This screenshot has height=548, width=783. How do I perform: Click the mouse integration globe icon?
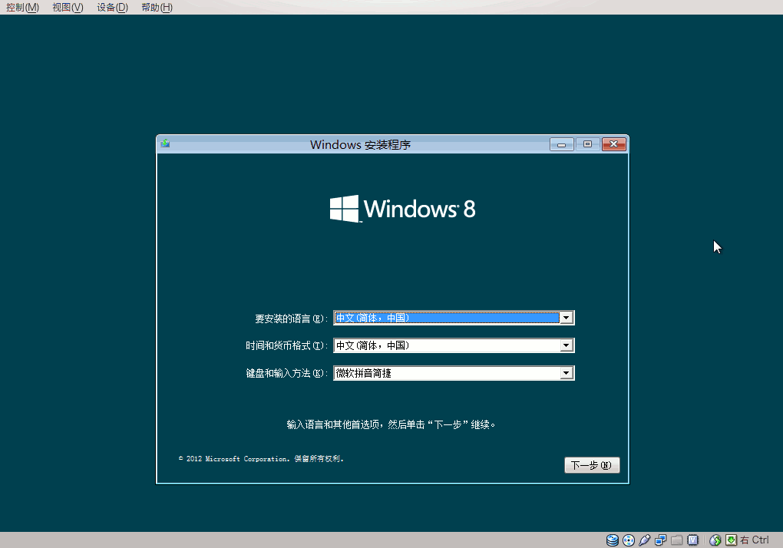tap(715, 540)
